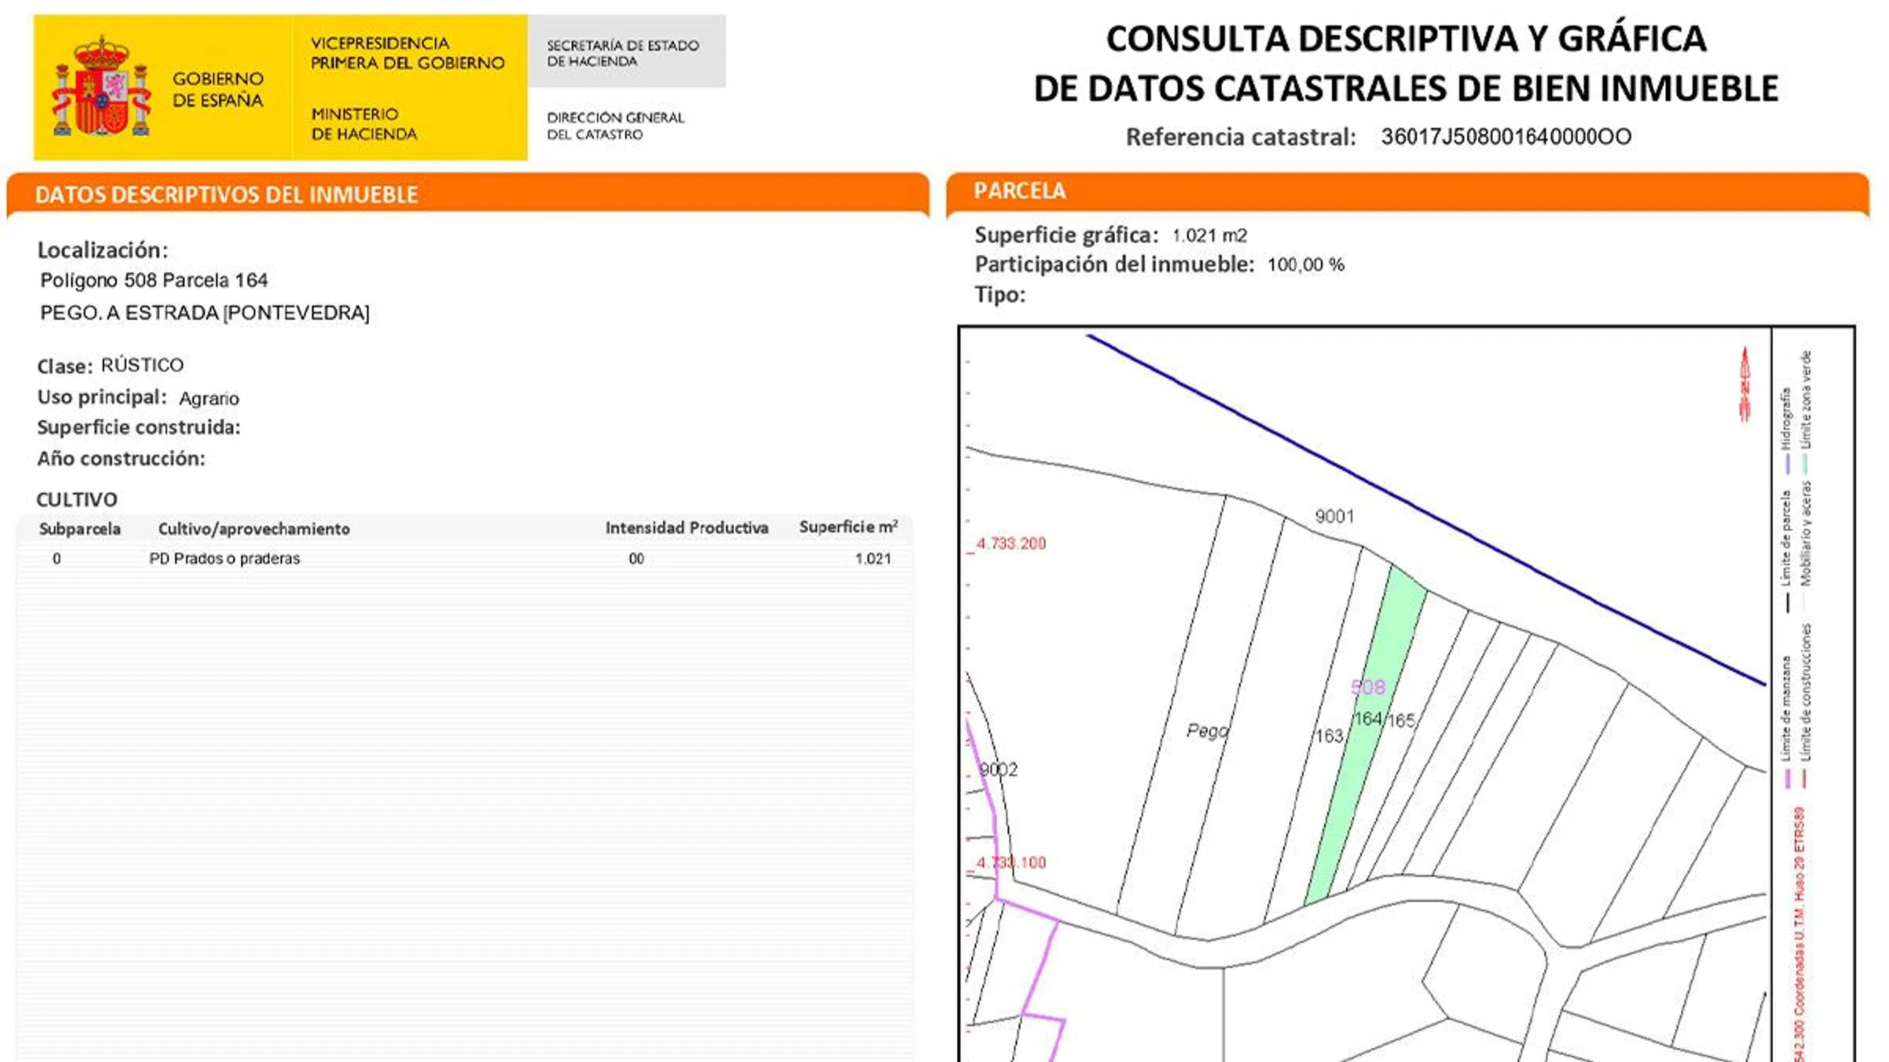Click the red north arrow on the map
This screenshot has height=1062, width=1889.
point(1745,384)
